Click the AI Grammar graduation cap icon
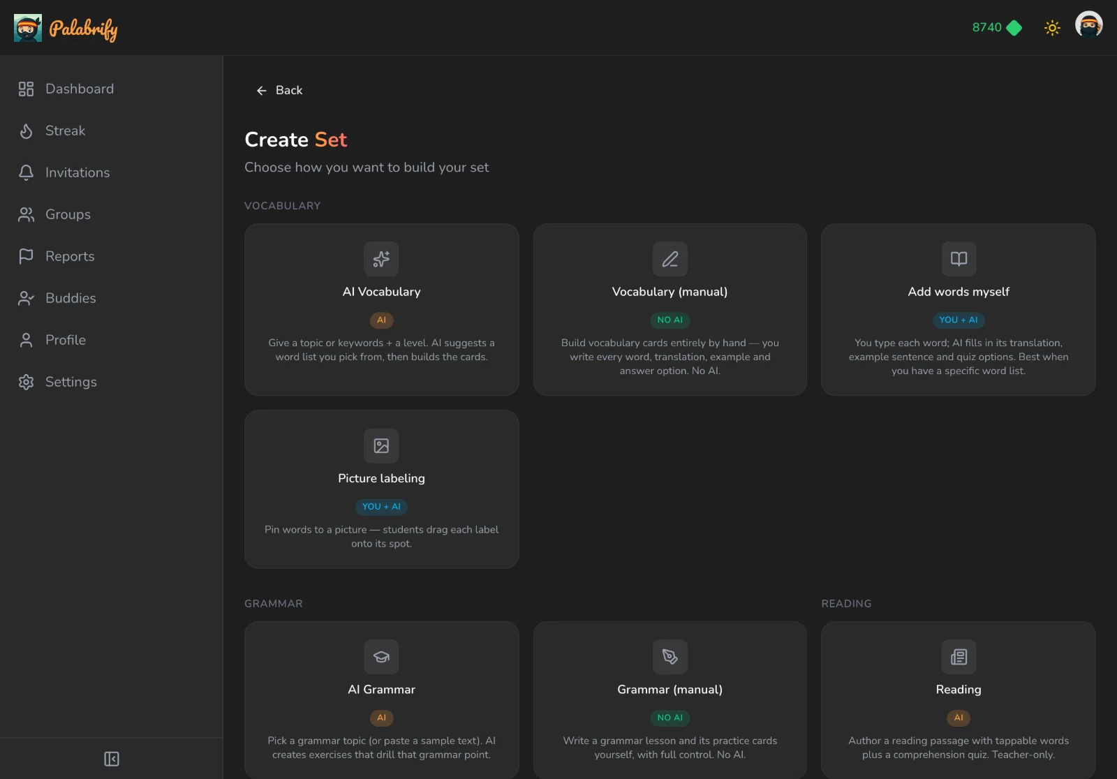This screenshot has height=779, width=1117. tap(381, 657)
